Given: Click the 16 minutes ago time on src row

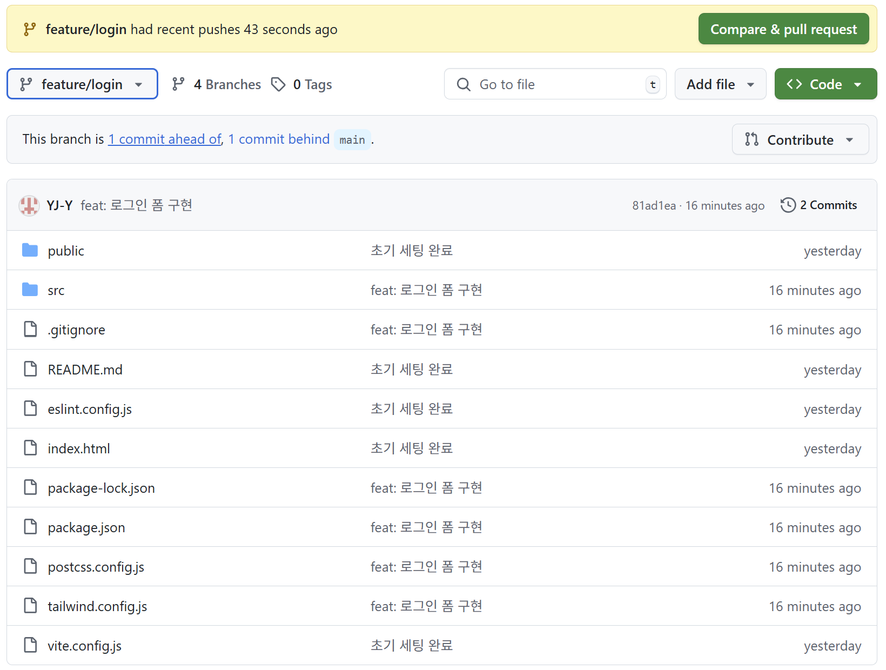Looking at the screenshot, I should click(x=815, y=290).
